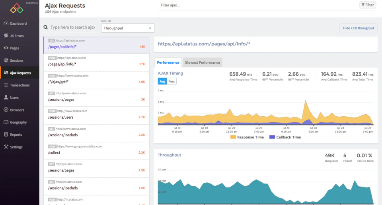
Task: Switch to Slowest Performance tab
Action: 202,62
